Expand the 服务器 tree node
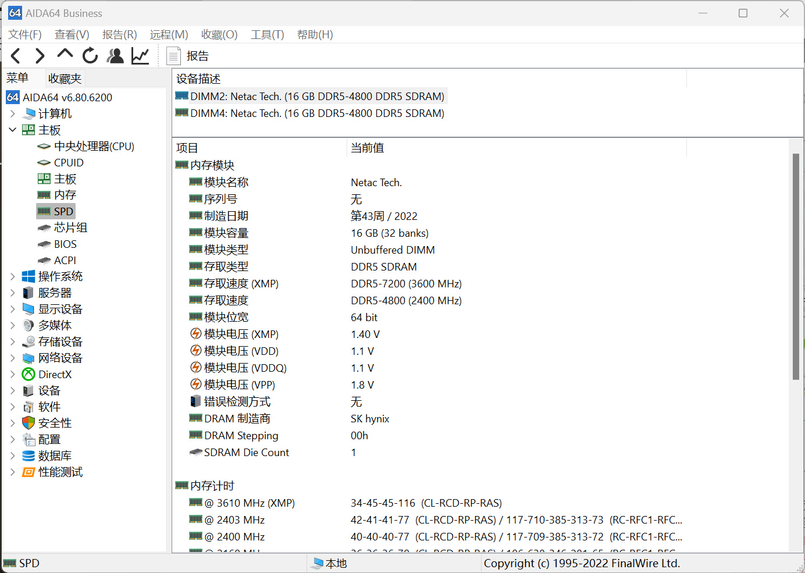Image resolution: width=805 pixels, height=573 pixels. [x=12, y=293]
